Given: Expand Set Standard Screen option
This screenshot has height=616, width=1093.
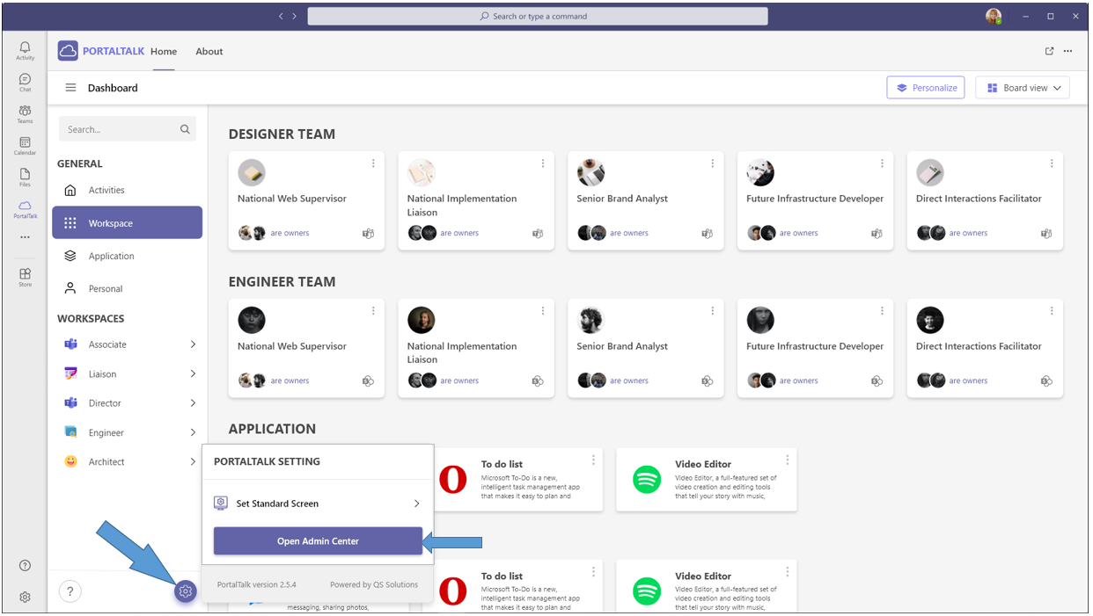Looking at the screenshot, I should [416, 504].
